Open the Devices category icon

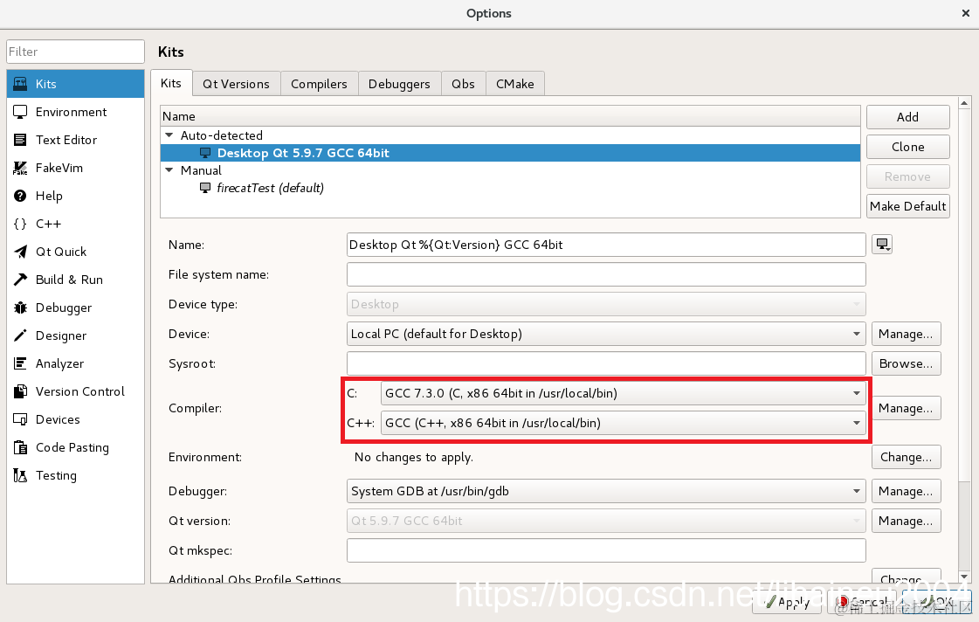[x=20, y=419]
